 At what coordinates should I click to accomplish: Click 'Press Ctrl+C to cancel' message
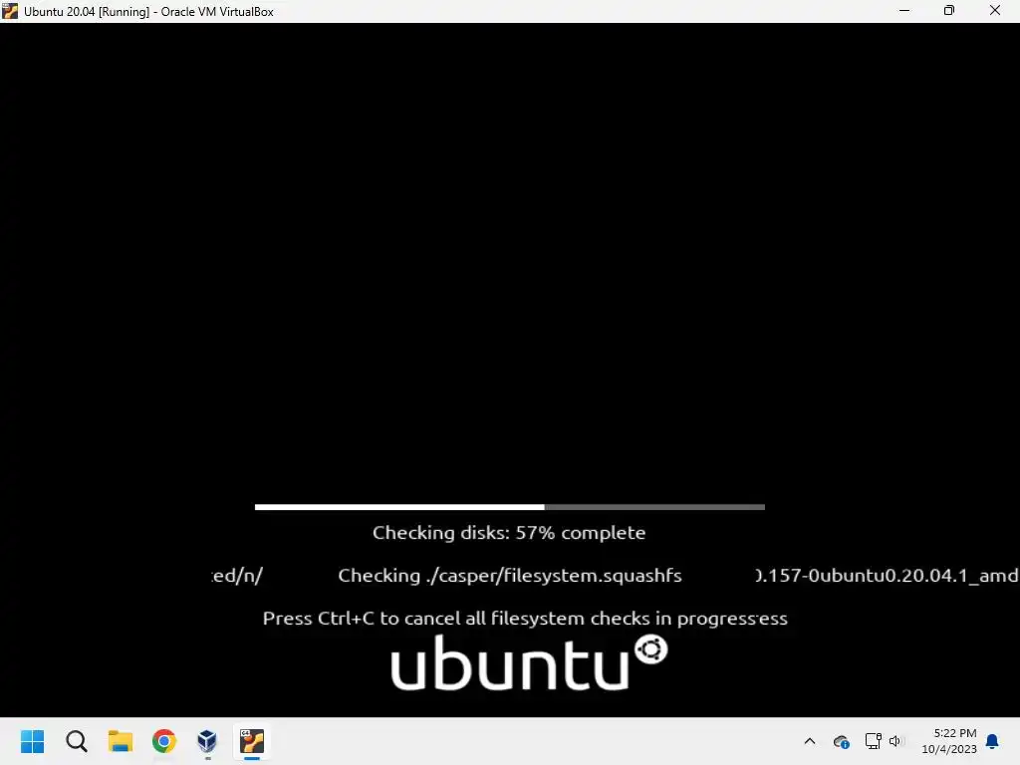(x=525, y=618)
